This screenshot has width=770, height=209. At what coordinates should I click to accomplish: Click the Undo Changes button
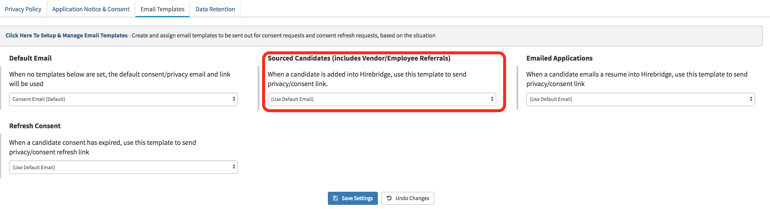407,198
